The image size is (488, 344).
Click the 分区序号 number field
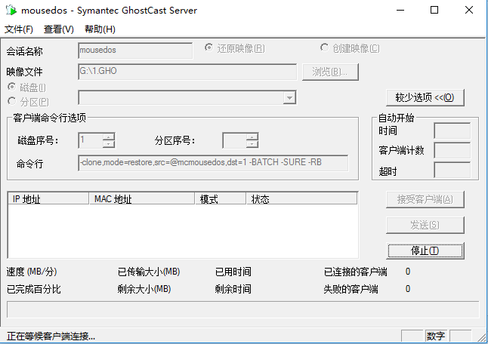coord(234,140)
